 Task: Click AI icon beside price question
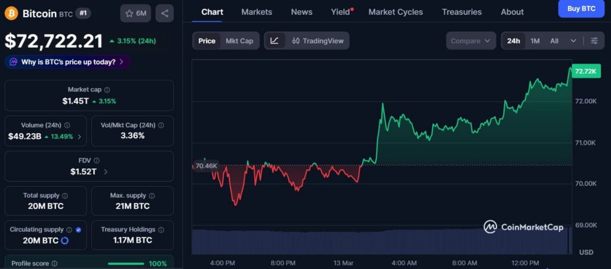pyautogui.click(x=14, y=62)
